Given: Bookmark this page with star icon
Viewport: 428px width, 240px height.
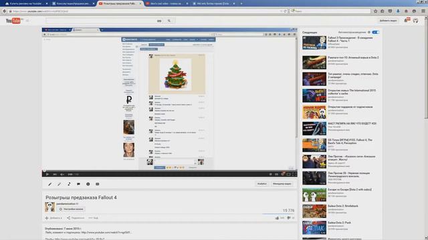Looking at the screenshot, I should click(x=376, y=11).
